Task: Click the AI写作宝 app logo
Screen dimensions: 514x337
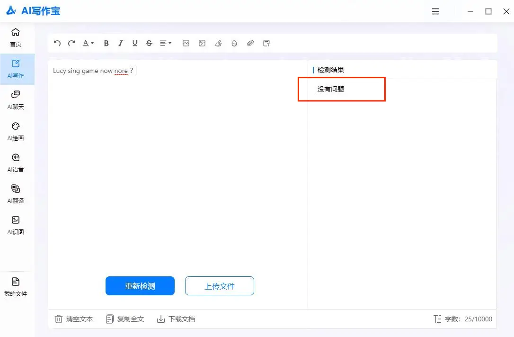Action: [x=34, y=11]
